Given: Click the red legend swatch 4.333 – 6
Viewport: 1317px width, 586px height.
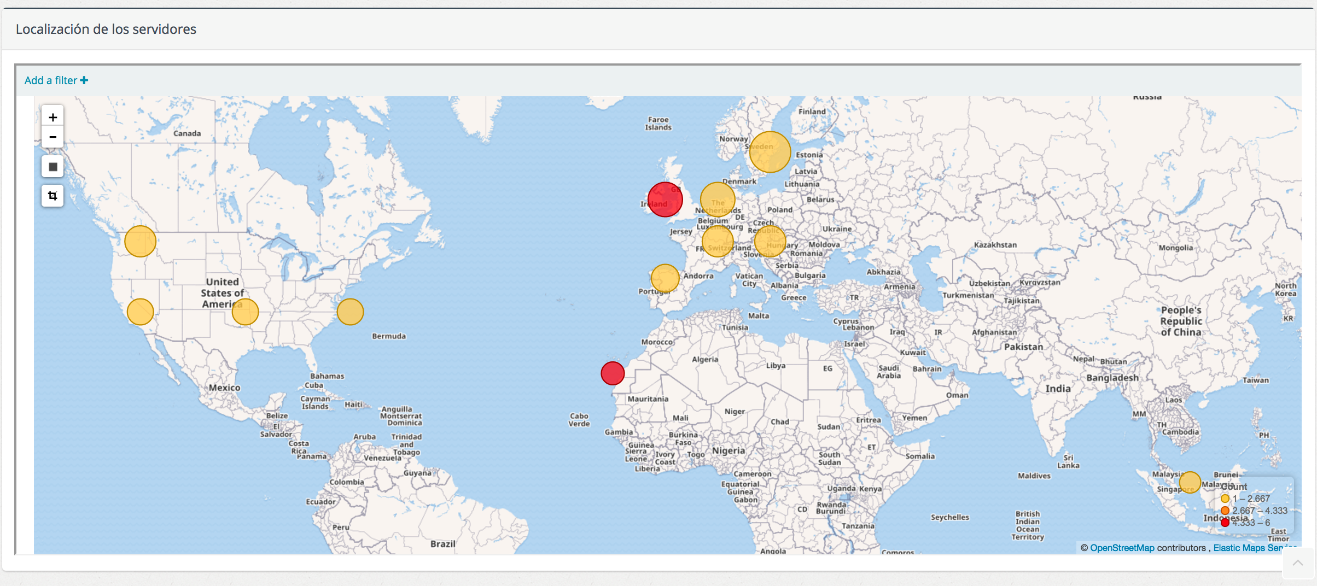Looking at the screenshot, I should pyautogui.click(x=1225, y=523).
